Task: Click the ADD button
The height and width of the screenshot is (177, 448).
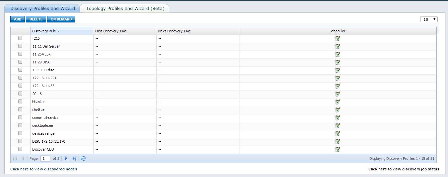Action: point(18,19)
